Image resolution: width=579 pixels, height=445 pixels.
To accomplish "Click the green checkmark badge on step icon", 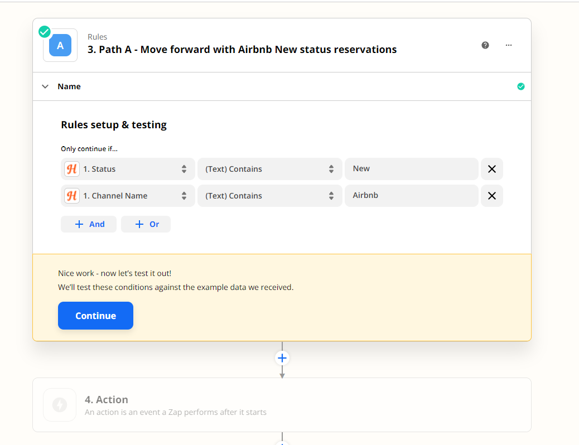I will [45, 32].
